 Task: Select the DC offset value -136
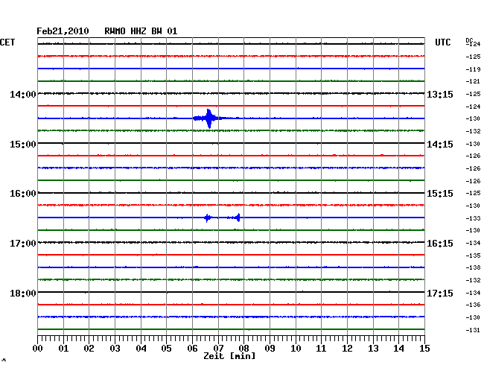(x=473, y=305)
